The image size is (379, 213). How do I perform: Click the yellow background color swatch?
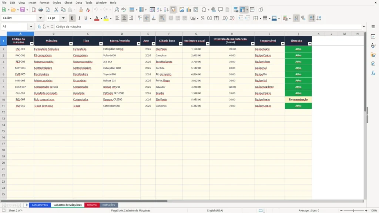point(106,18)
